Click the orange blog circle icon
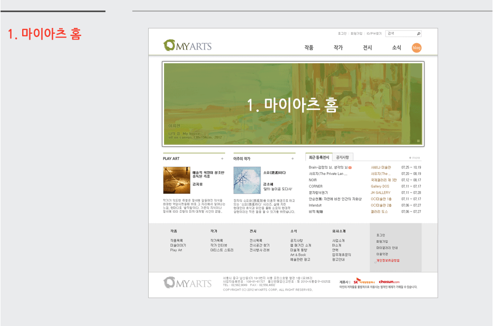Image resolution: width=493 pixels, height=326 pixels. tap(417, 48)
